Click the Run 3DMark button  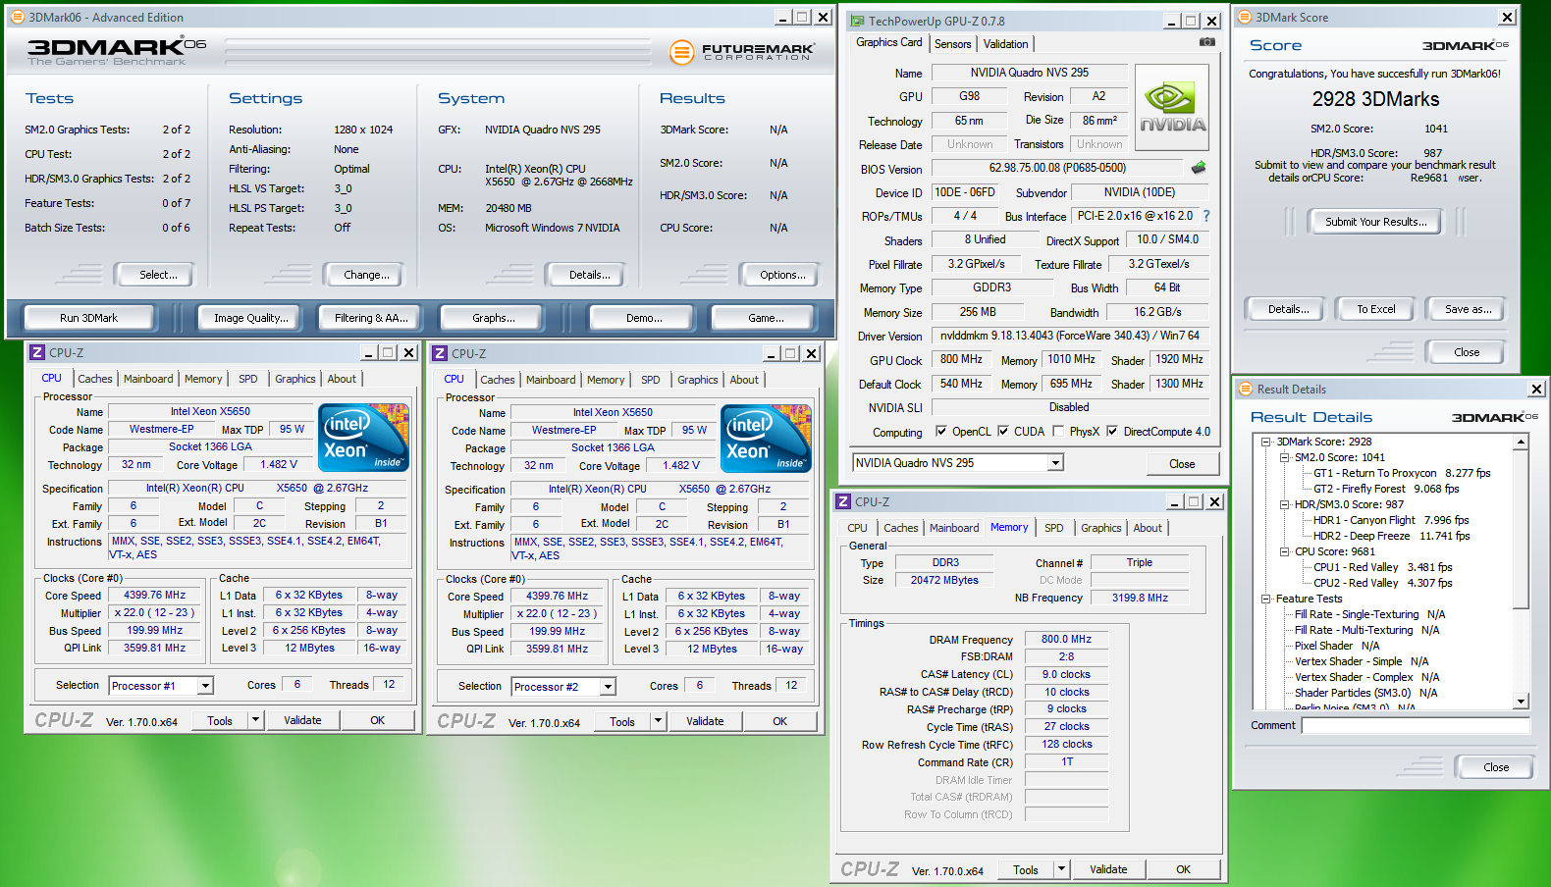click(x=88, y=318)
